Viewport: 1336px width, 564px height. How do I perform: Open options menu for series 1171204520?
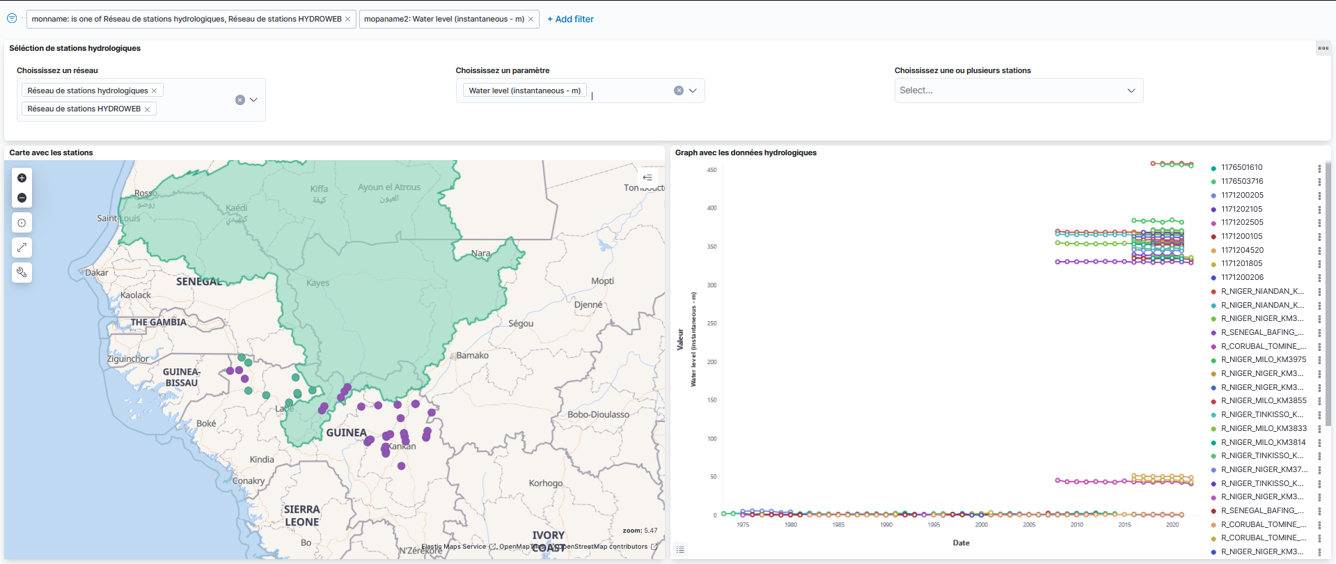coord(1319,250)
